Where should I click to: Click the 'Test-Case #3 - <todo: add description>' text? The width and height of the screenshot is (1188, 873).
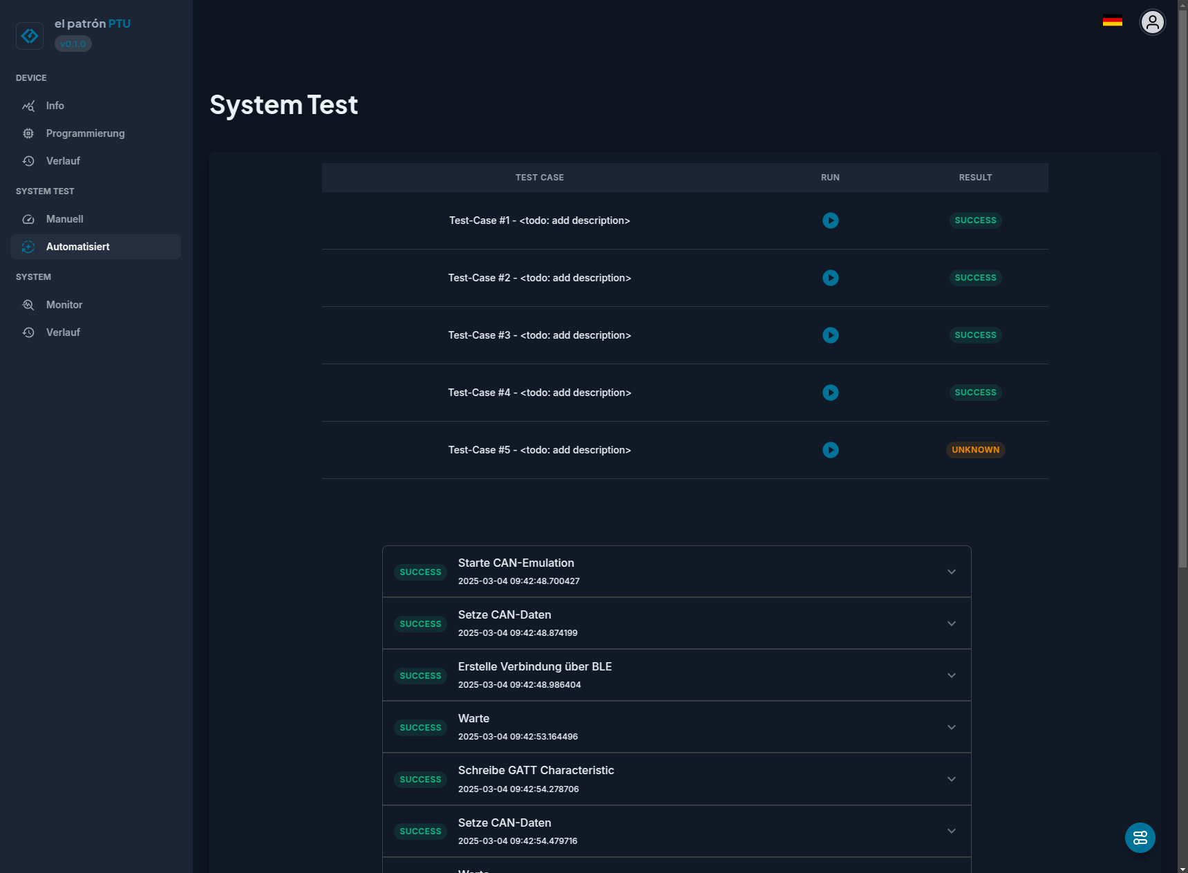click(540, 335)
